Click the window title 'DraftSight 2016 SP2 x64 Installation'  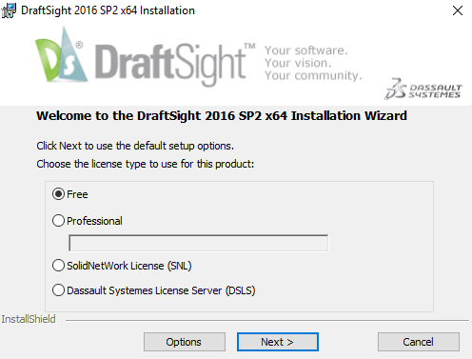(108, 10)
